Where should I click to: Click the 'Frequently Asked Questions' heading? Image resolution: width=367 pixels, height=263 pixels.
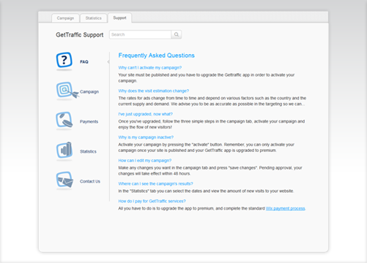point(157,56)
